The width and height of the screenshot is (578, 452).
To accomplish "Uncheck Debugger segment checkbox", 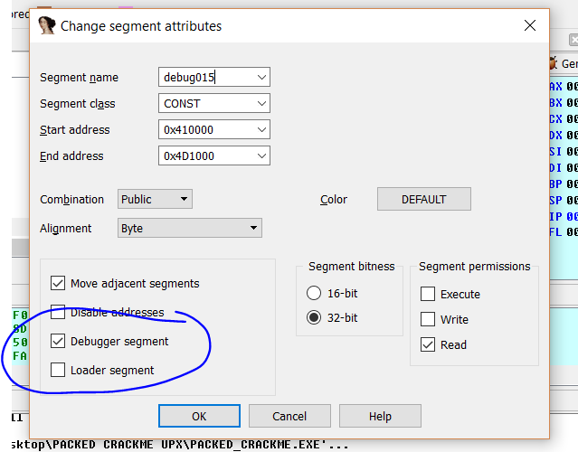I will click(x=59, y=341).
